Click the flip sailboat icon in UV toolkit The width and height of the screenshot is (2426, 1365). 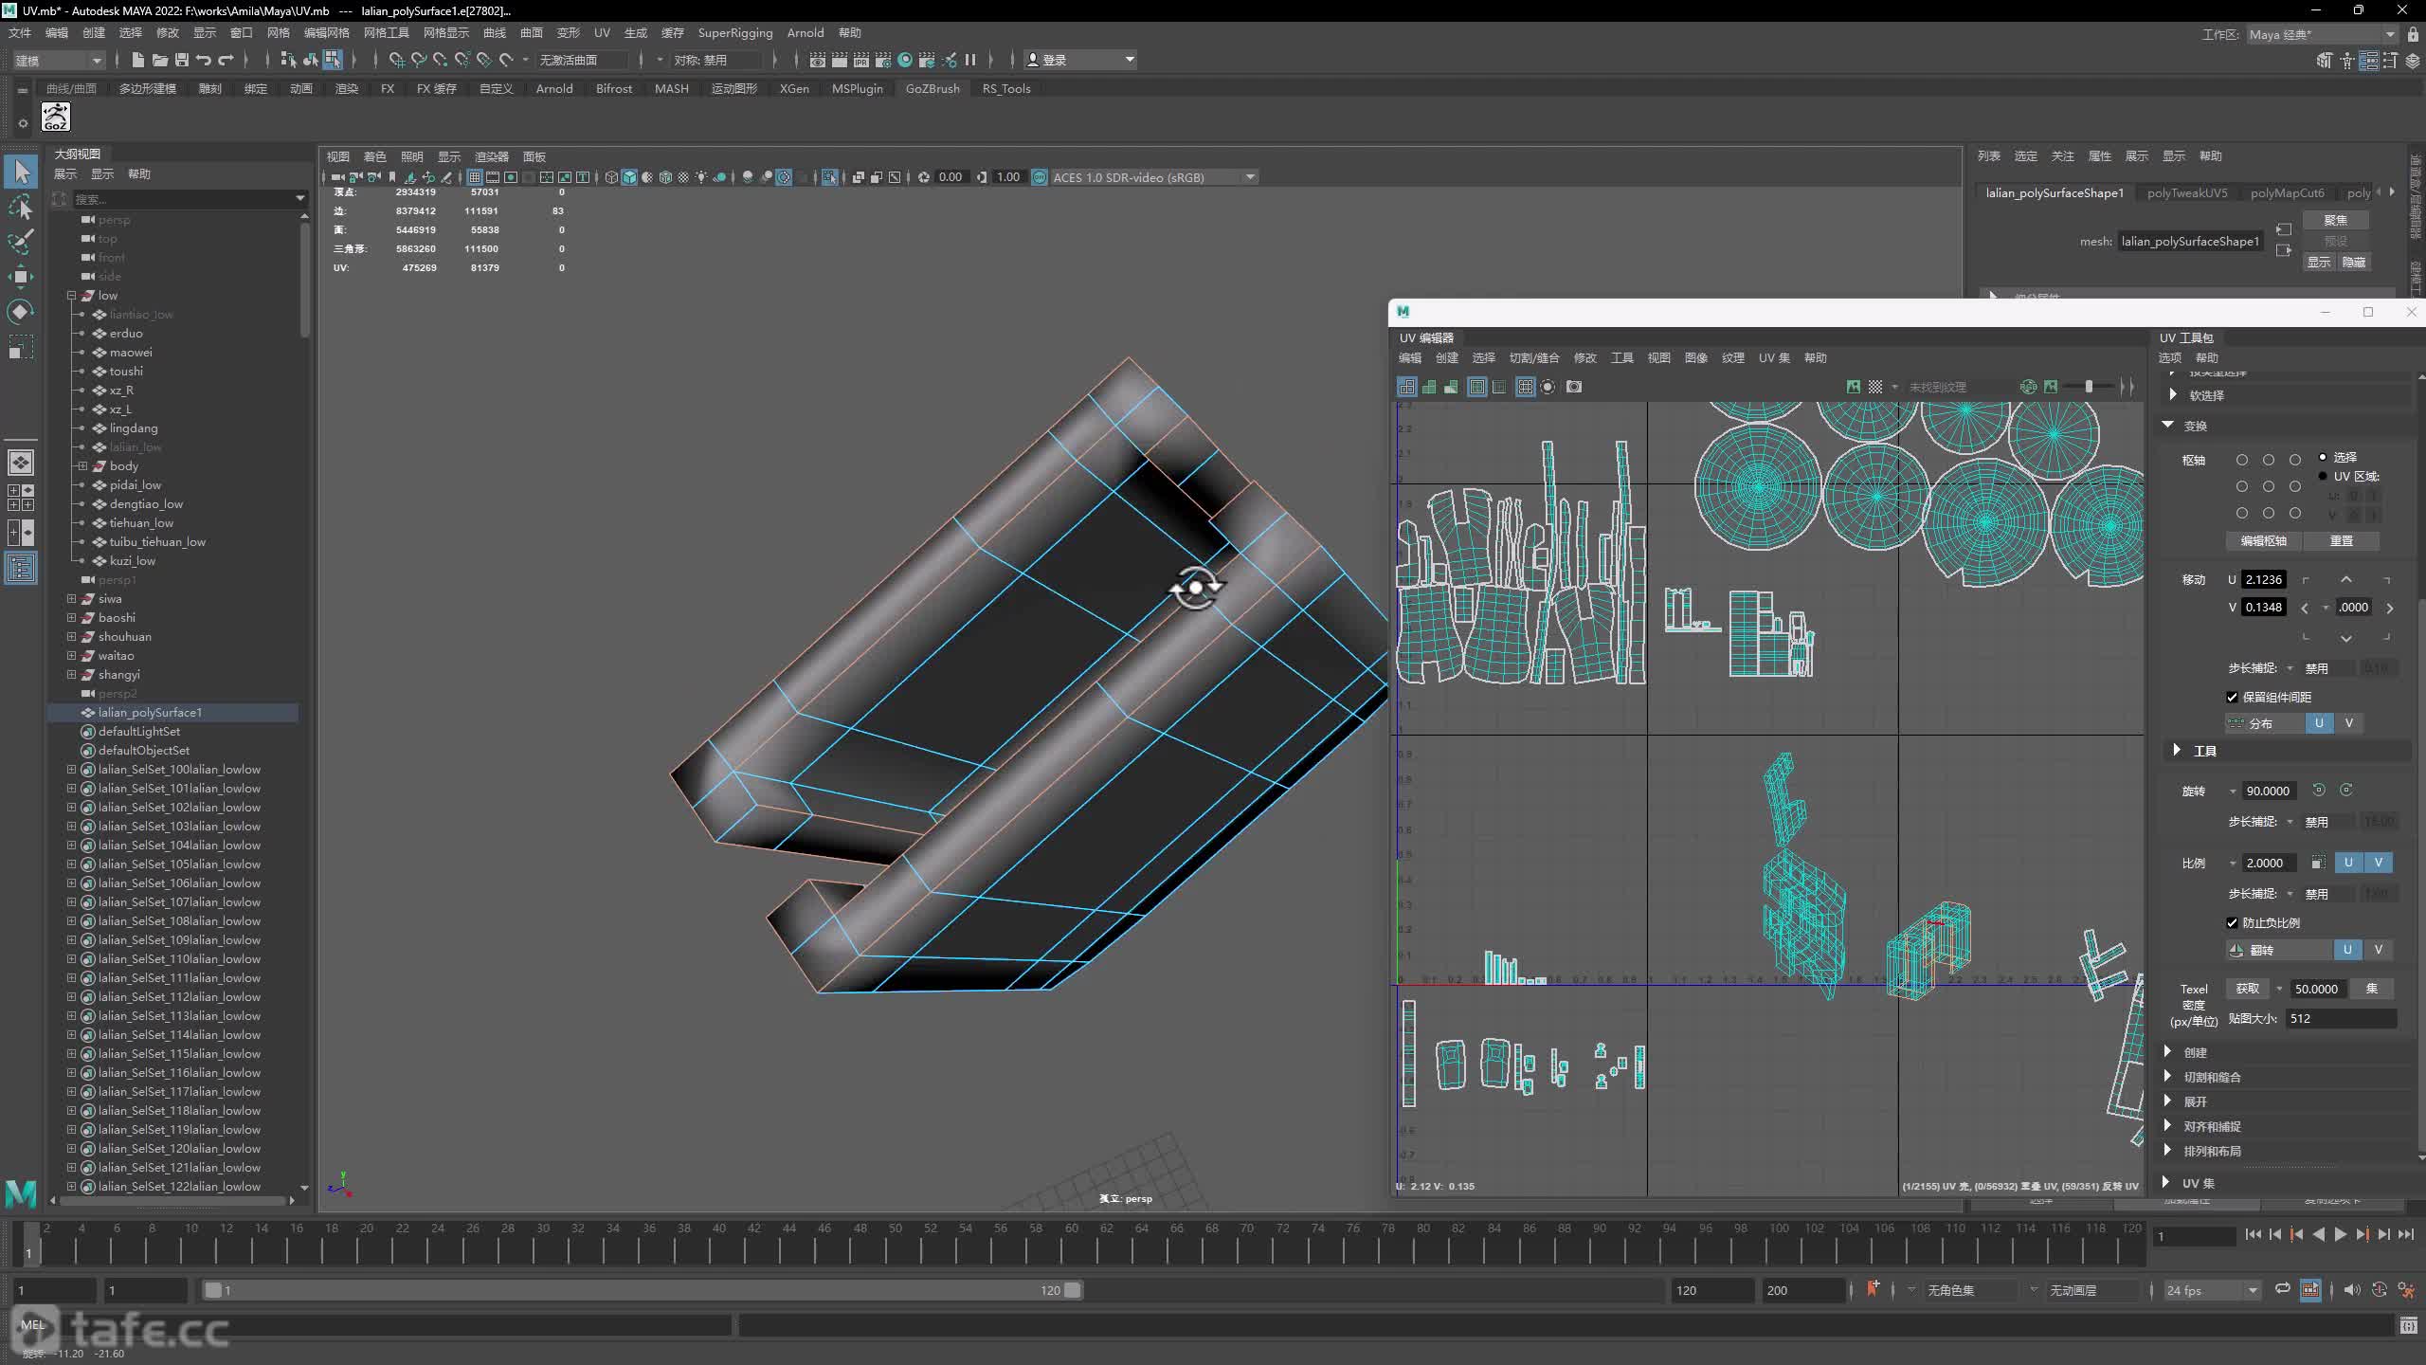(x=2236, y=950)
